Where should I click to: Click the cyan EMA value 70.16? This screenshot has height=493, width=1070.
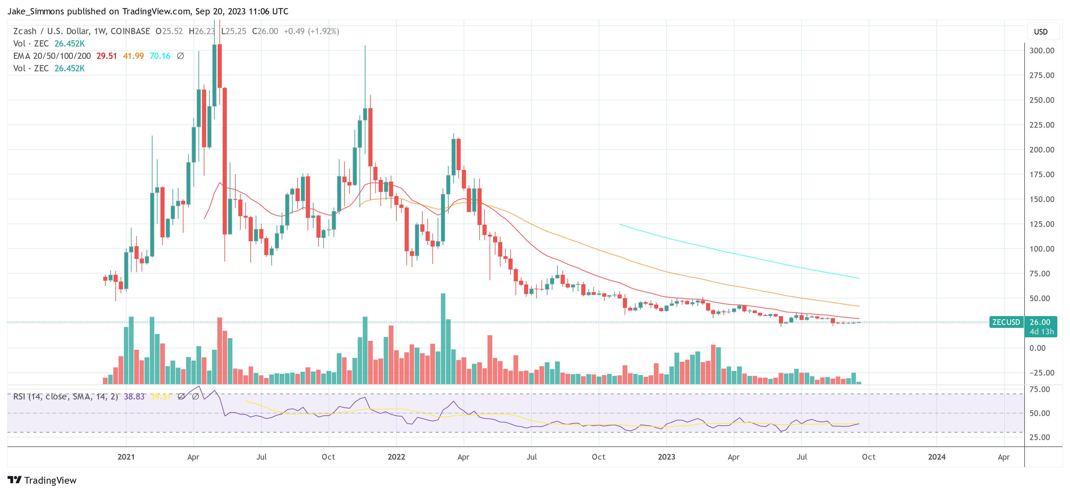[160, 56]
